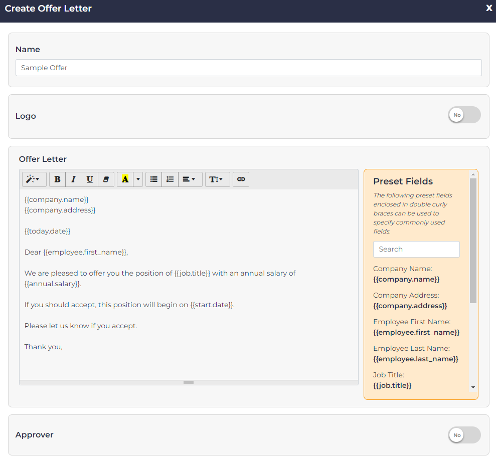Click the Preset Fields search box
The height and width of the screenshot is (457, 496).
point(416,249)
